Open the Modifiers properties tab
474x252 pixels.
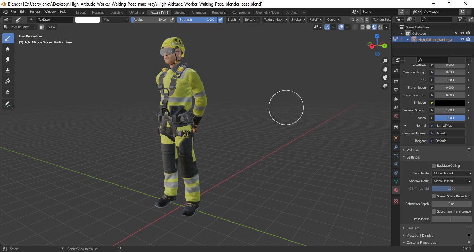396,147
